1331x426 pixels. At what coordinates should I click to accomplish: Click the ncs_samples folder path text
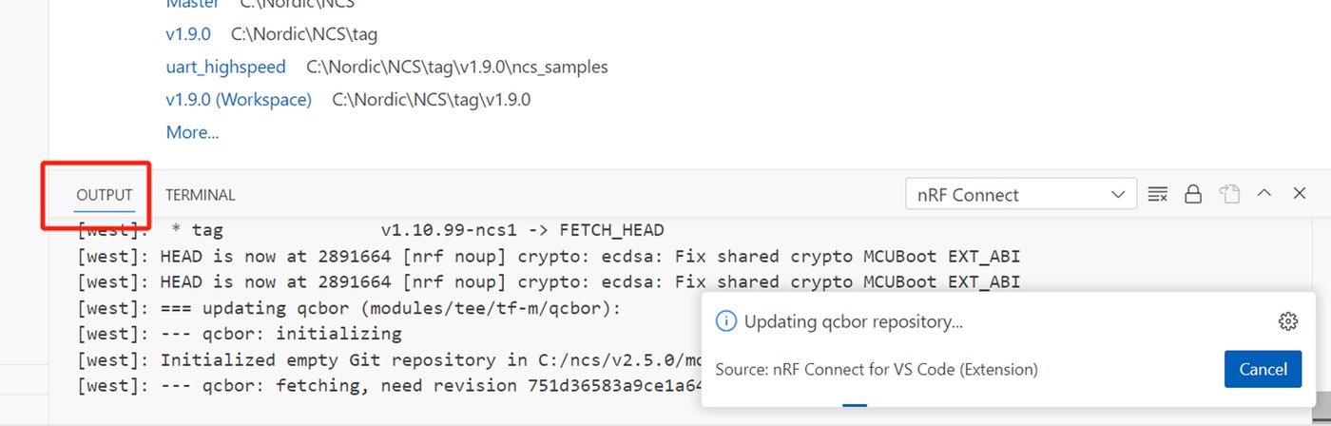[x=457, y=67]
